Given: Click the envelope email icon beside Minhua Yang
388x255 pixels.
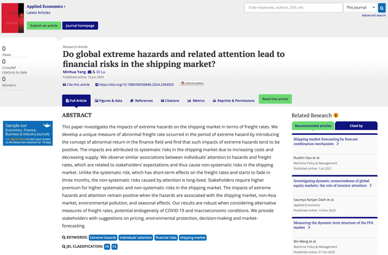Looking at the screenshot, I should (x=89, y=72).
